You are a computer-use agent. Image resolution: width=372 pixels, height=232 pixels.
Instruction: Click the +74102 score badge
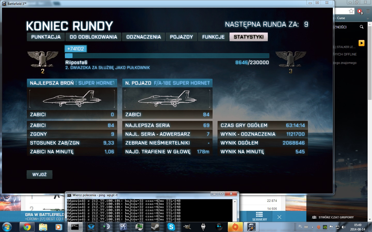click(75, 49)
